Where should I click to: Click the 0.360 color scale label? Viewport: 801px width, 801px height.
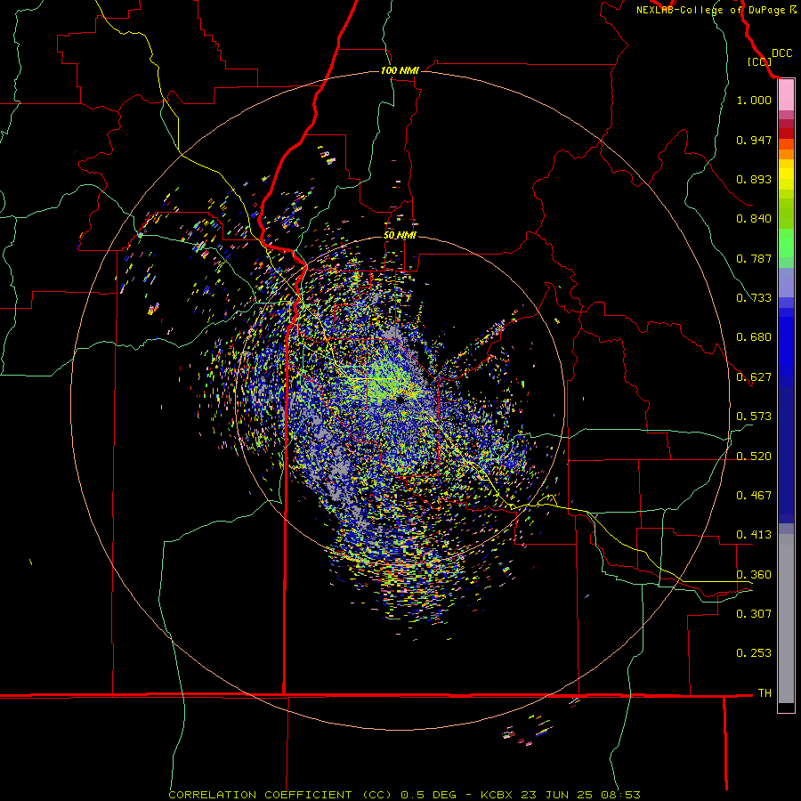[754, 575]
